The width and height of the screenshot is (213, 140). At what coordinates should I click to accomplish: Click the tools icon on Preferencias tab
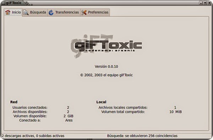coord(84,12)
